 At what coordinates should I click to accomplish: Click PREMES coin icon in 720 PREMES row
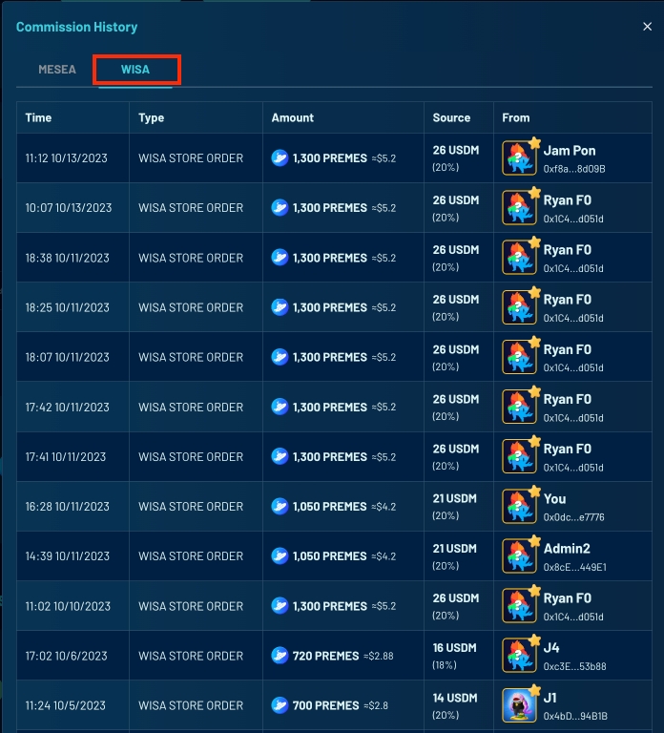[280, 656]
